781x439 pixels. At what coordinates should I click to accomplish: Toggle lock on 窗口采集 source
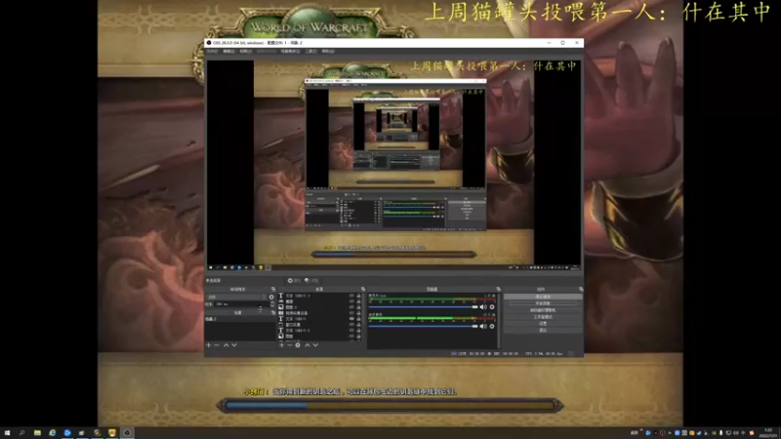(358, 325)
